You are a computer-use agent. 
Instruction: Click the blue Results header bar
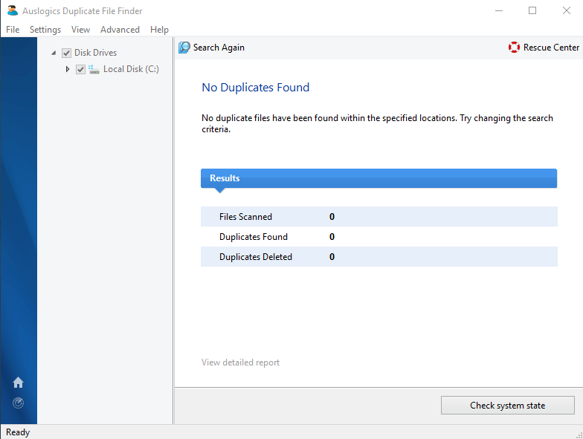pos(379,178)
